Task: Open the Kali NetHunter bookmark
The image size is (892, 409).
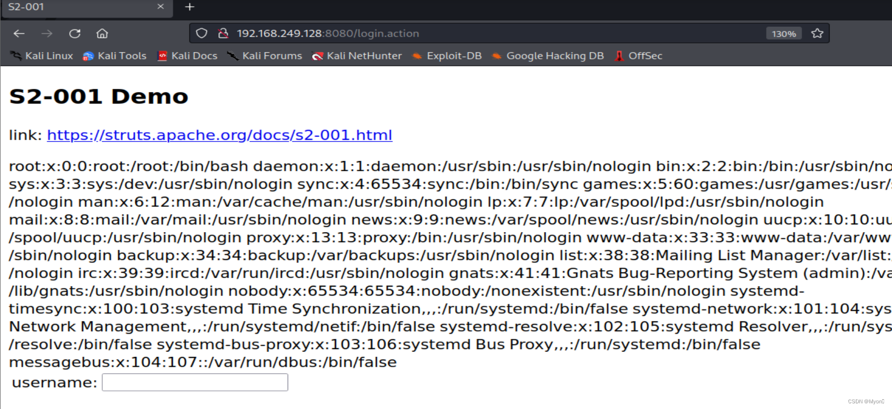Action: (357, 56)
